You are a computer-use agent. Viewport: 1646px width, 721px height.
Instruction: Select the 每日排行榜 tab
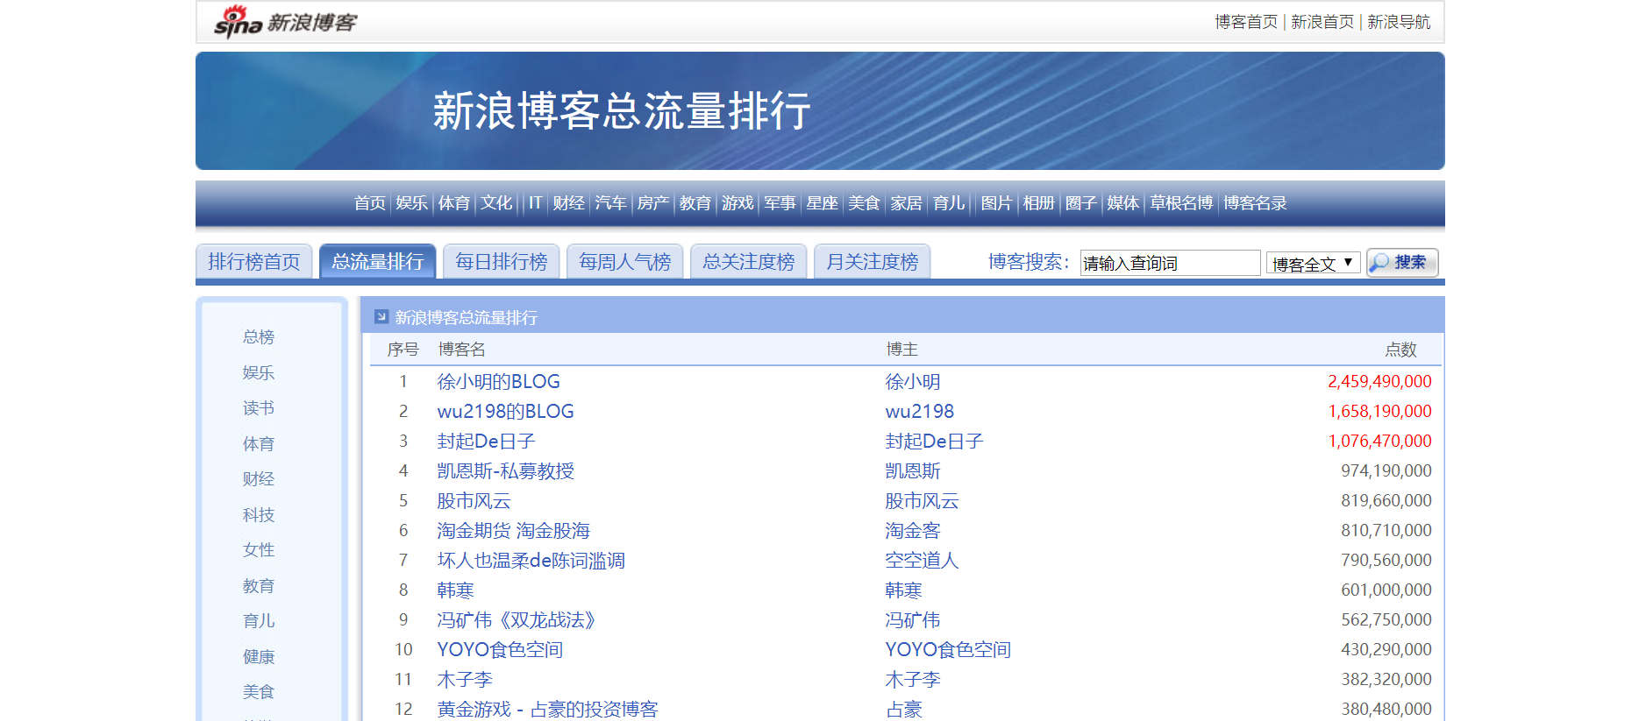point(501,262)
